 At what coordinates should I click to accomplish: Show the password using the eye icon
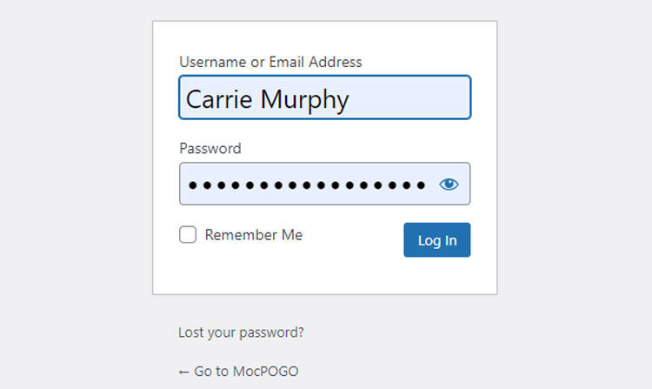pyautogui.click(x=449, y=184)
